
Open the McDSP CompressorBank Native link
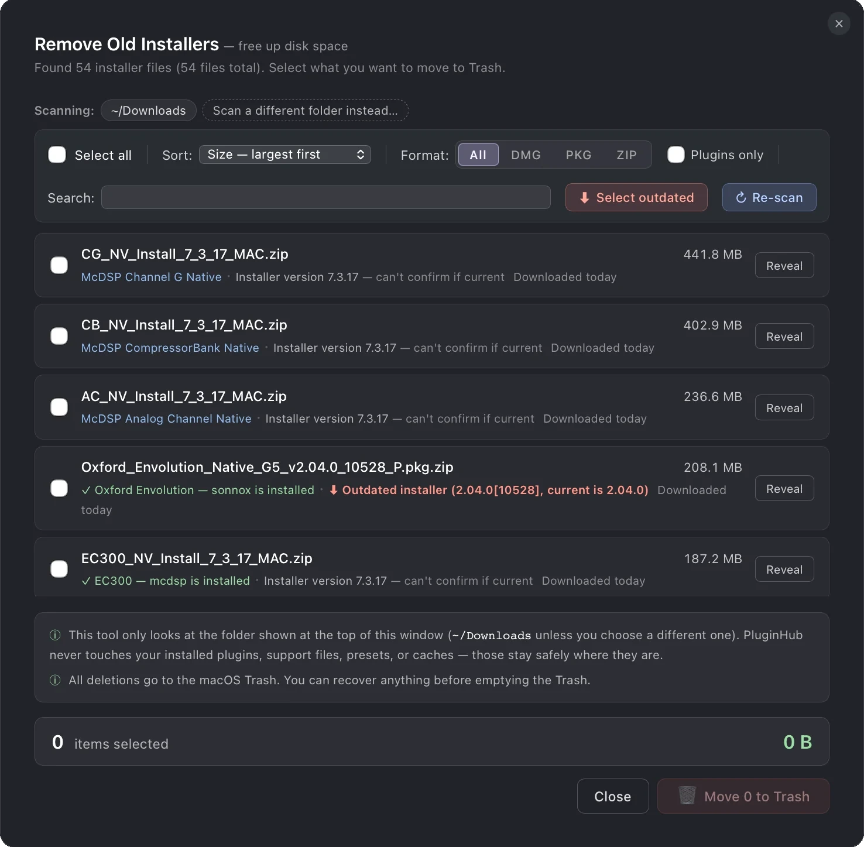click(170, 348)
